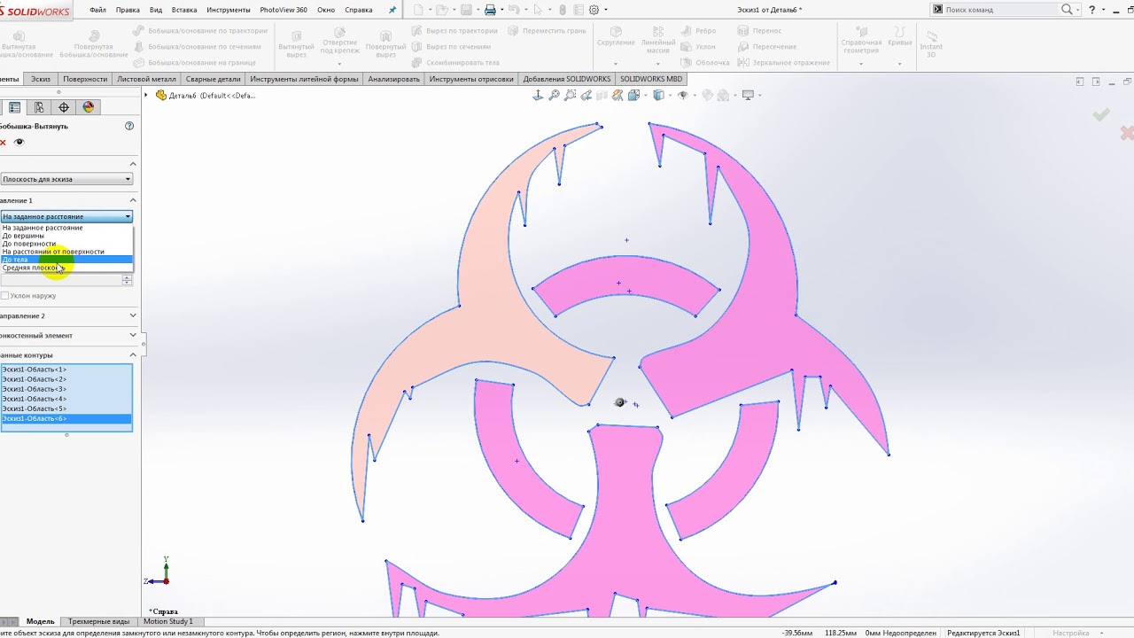Screen dimensions: 1134x638
Task: Toggle detailed preview eye icon
Action: click(x=19, y=142)
